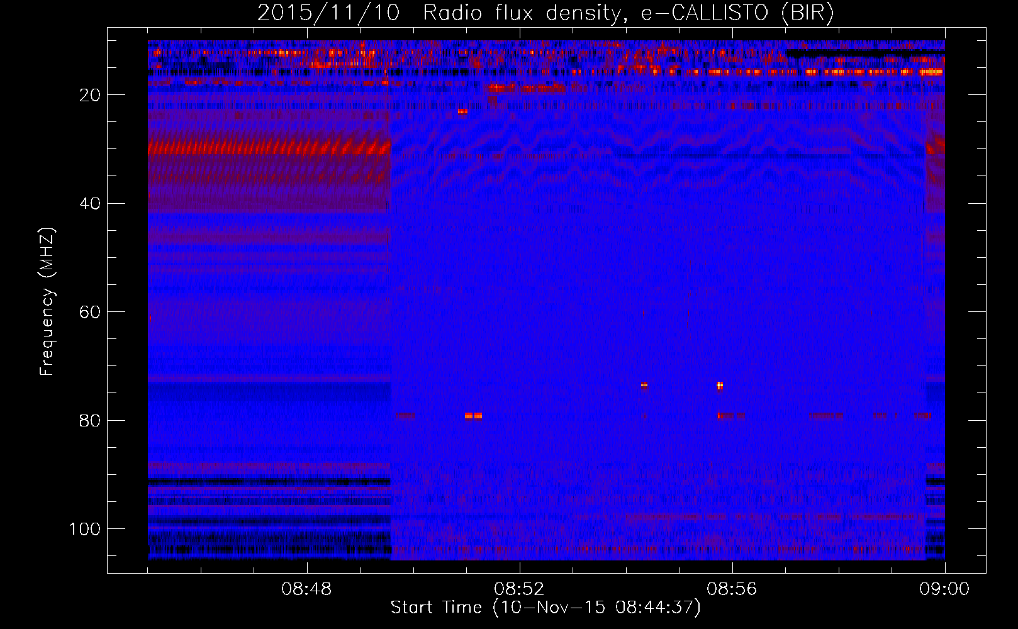Click the 09:00 time tick label
The height and width of the screenshot is (629, 1018).
(x=944, y=589)
